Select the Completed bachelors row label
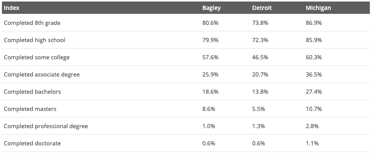 [x=33, y=92]
